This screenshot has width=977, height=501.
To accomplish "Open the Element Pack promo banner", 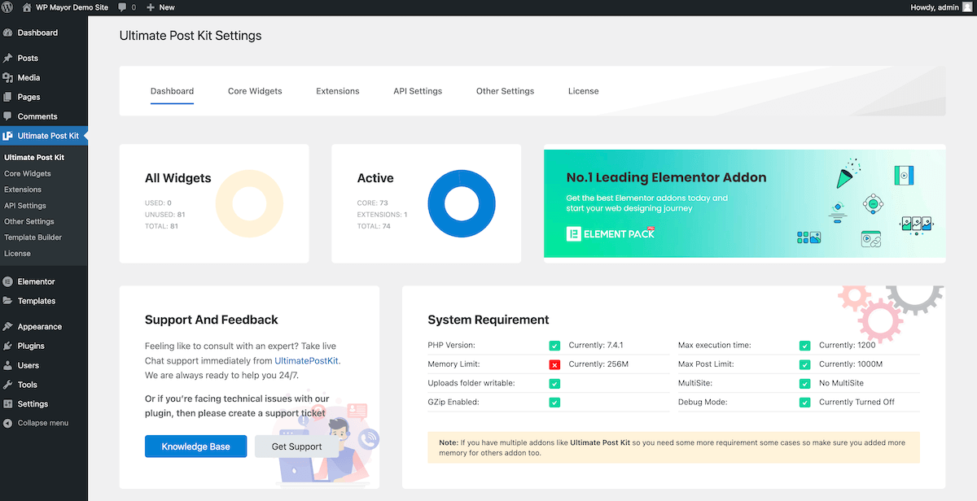I will point(744,203).
